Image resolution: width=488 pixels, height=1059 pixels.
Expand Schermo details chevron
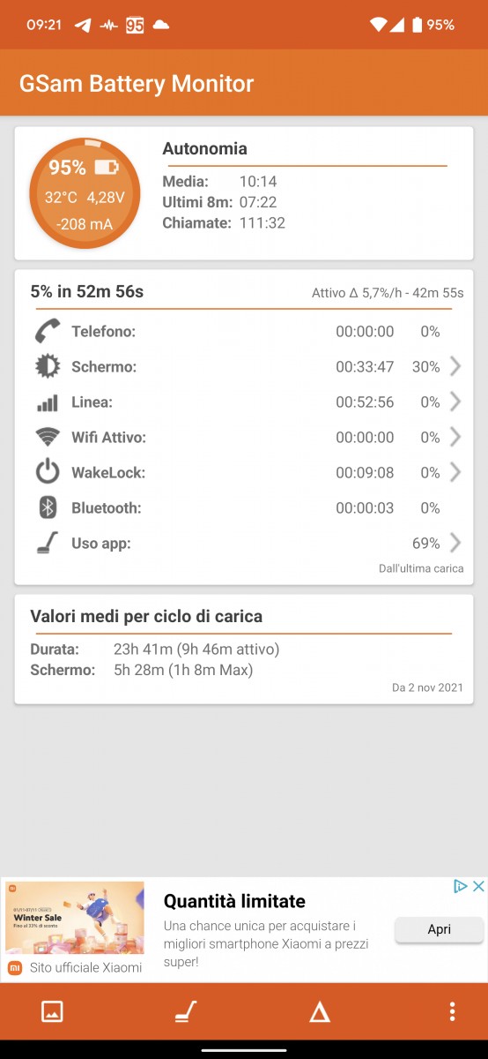pyautogui.click(x=455, y=366)
